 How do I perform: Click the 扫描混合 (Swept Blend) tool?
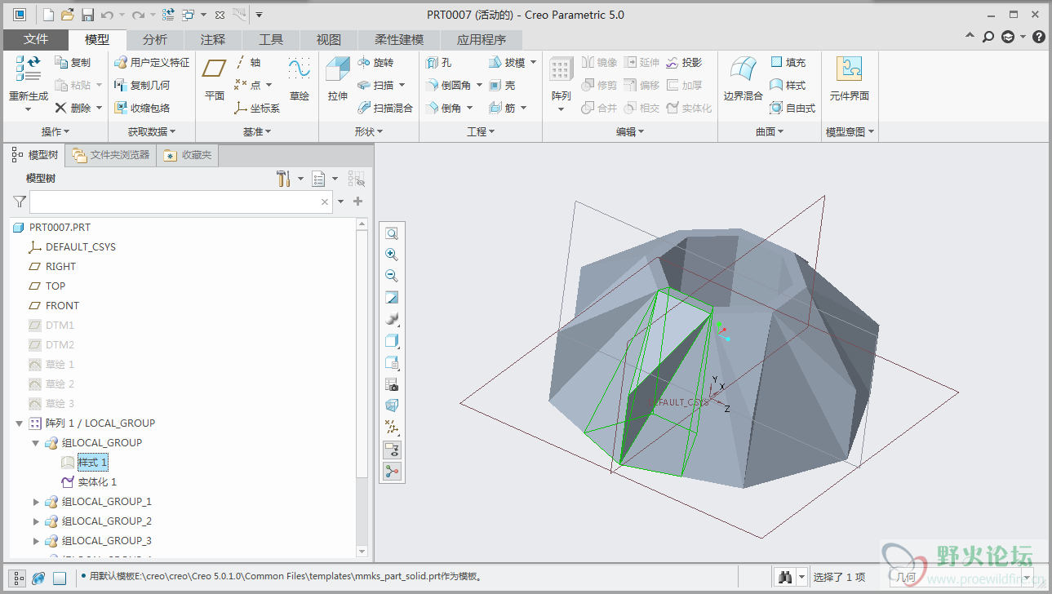pos(385,108)
